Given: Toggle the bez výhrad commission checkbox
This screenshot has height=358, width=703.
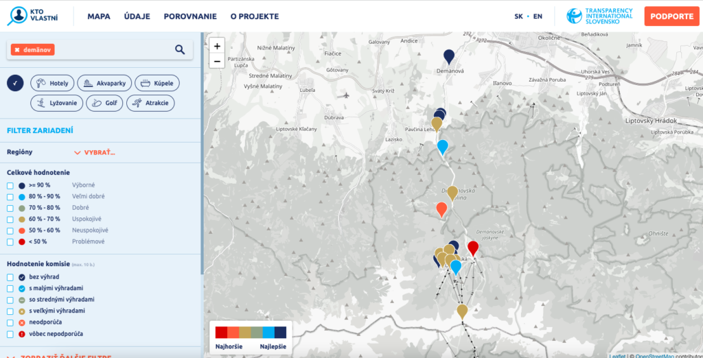Looking at the screenshot, I should click(x=10, y=277).
